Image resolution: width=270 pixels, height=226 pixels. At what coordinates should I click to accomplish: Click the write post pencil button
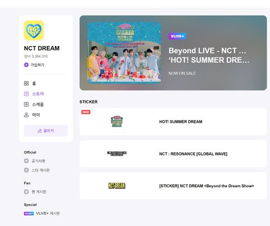[46, 130]
